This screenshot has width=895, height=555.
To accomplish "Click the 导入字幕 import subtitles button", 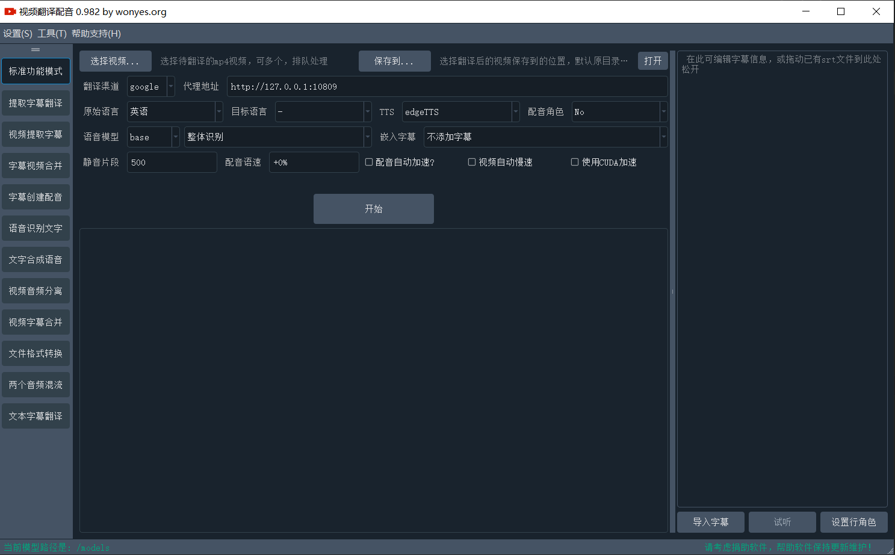I will pyautogui.click(x=711, y=522).
